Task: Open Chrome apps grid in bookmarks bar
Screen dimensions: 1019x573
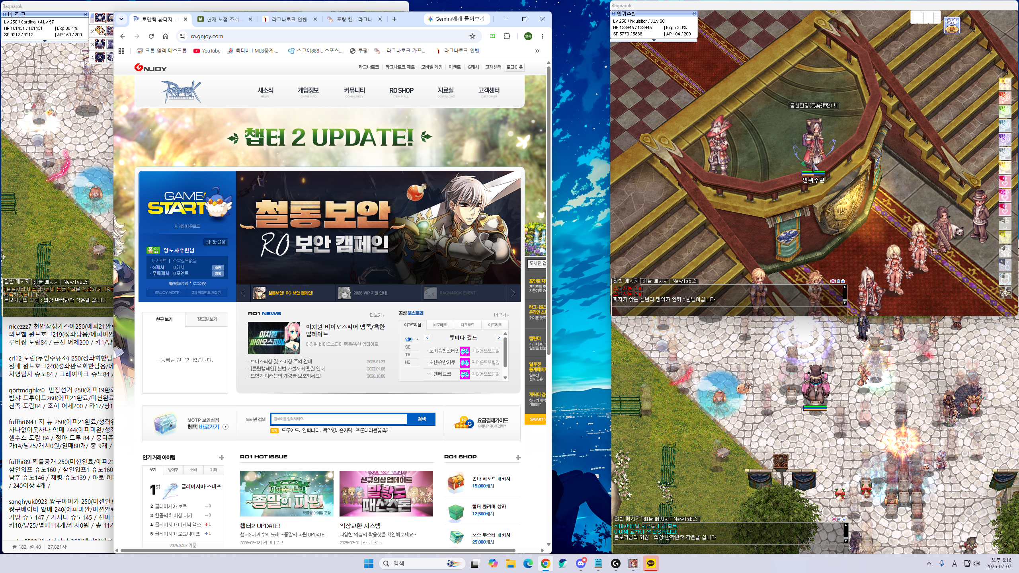Action: point(122,51)
